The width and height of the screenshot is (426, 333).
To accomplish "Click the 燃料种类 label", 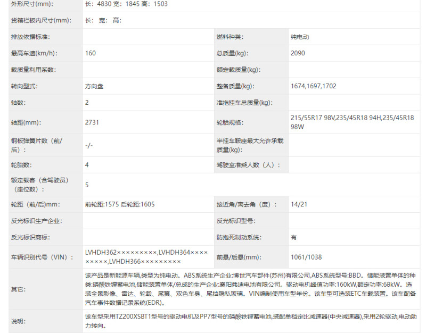I will tap(230, 37).
